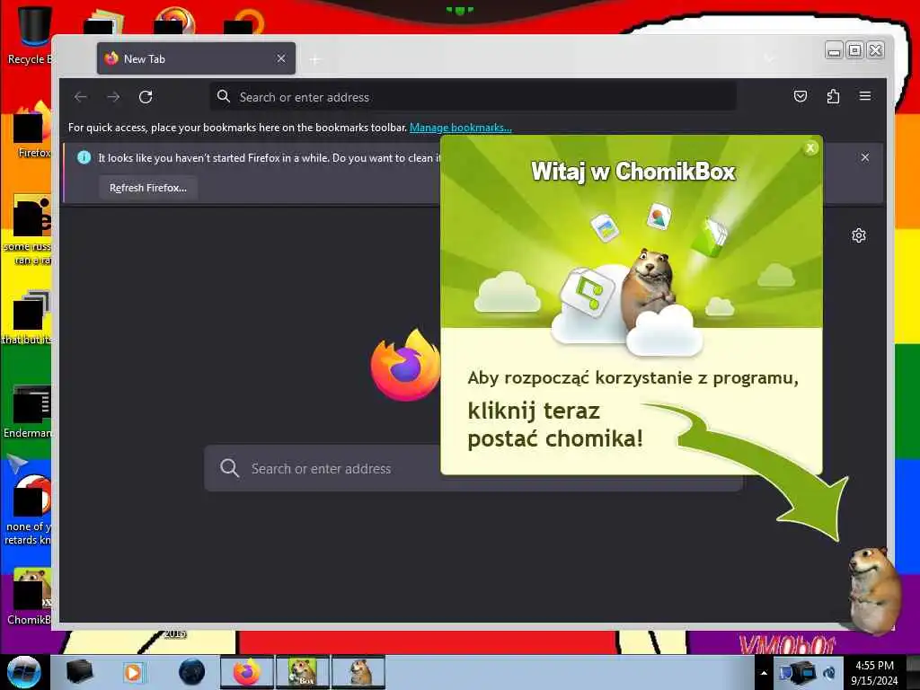Open the Firefox hamburger application menu
Viewport: 920px width, 690px height.
tap(865, 95)
